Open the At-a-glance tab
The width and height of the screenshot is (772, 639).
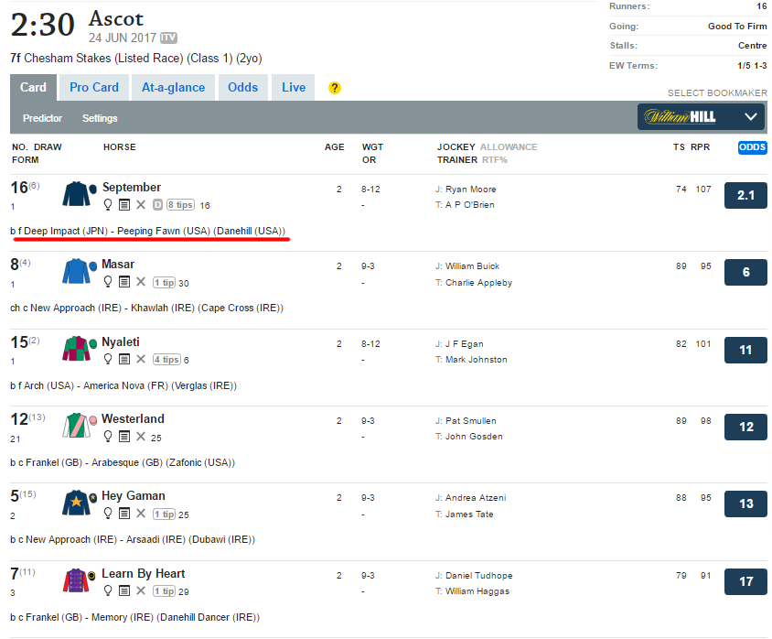point(173,88)
